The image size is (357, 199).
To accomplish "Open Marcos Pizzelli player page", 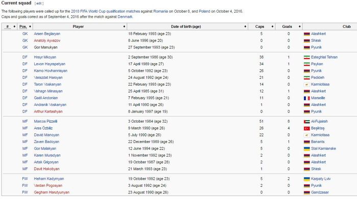I will [45, 121].
